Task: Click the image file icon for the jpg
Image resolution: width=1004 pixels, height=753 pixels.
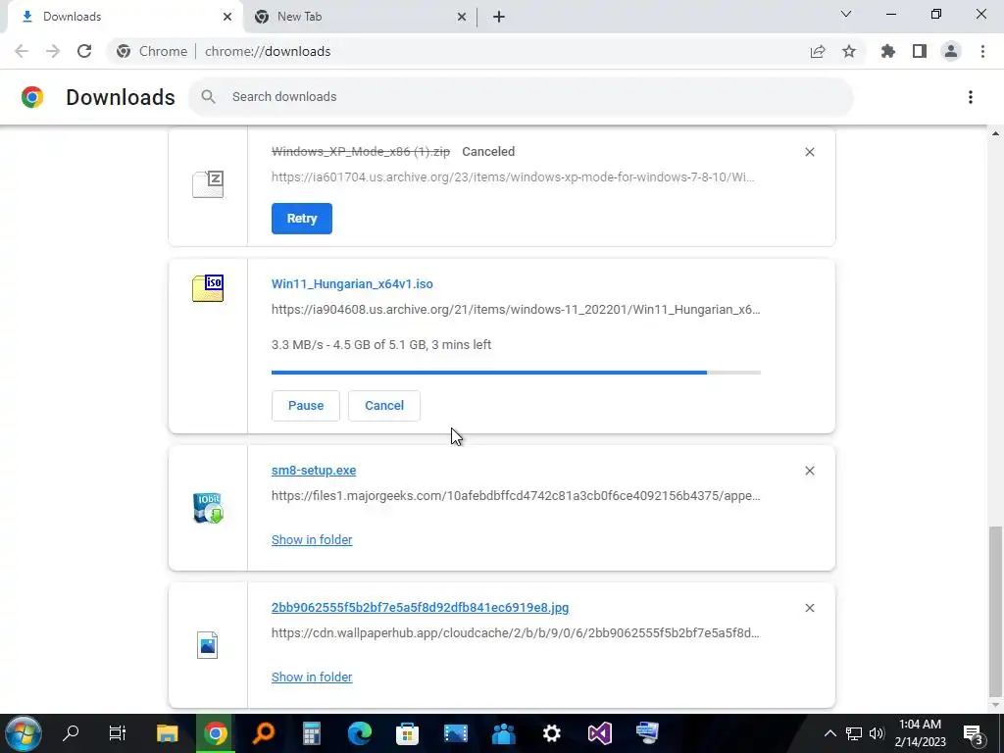Action: click(208, 645)
